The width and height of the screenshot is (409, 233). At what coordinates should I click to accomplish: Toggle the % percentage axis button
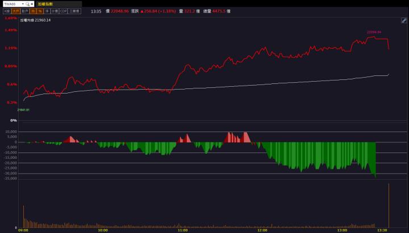coord(40,11)
